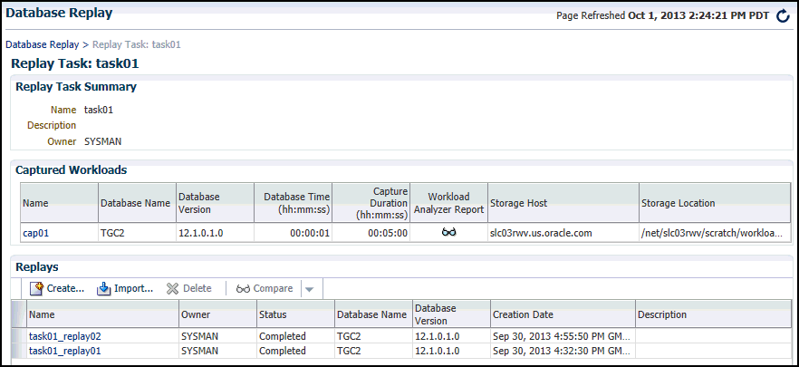
Task: Click the Import replay button
Action: (125, 288)
